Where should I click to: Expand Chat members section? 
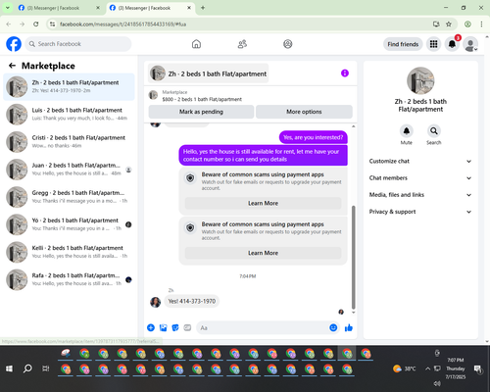420,178
